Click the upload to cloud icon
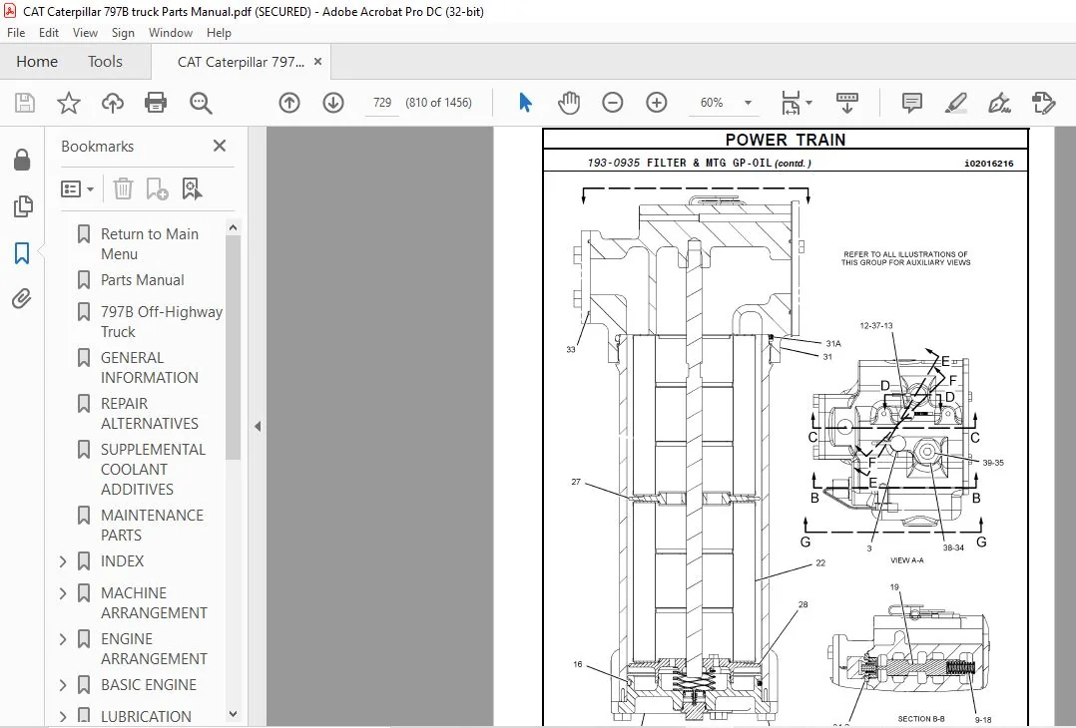 [x=113, y=103]
